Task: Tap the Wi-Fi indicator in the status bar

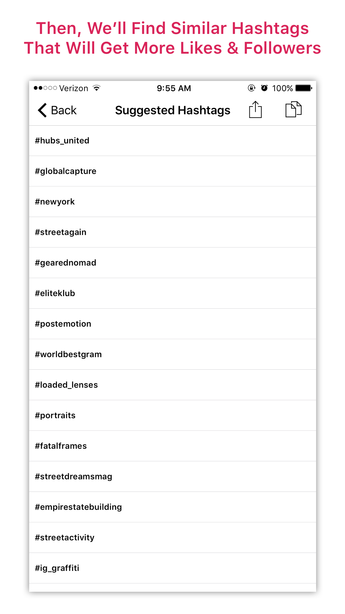Action: click(96, 88)
